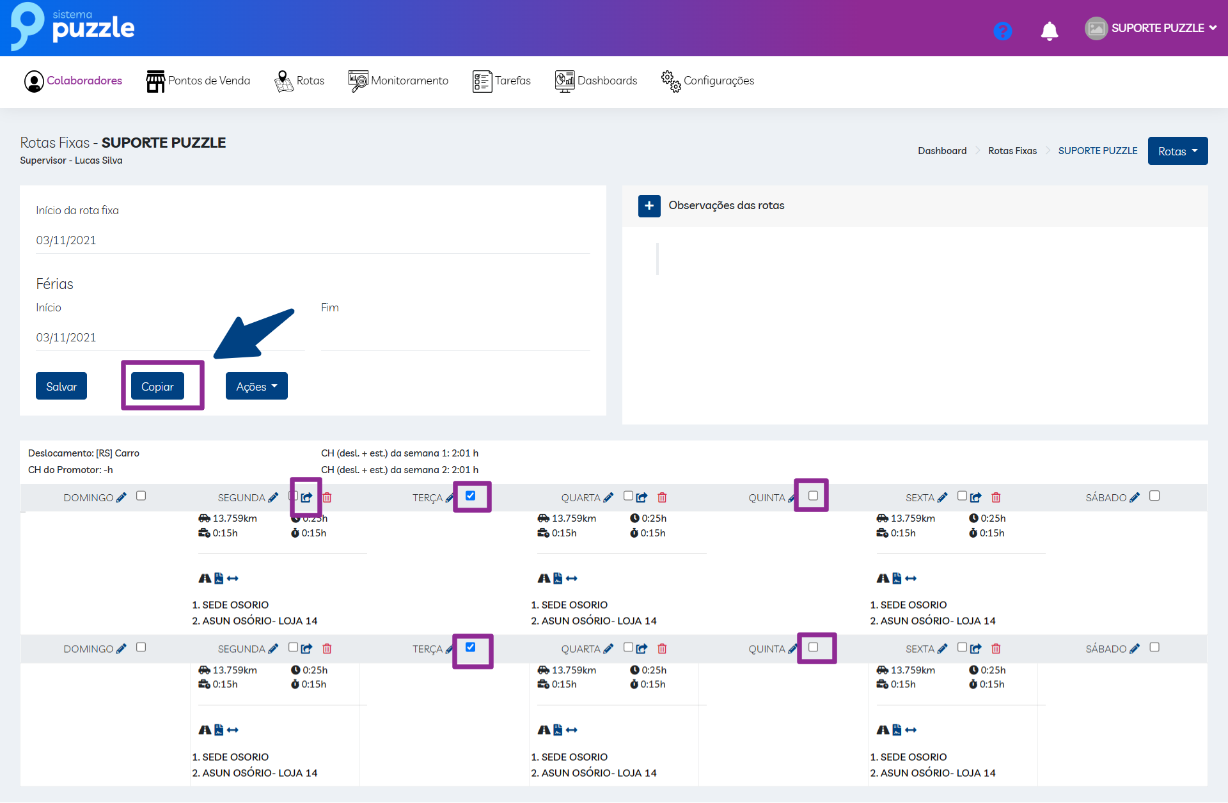The width and height of the screenshot is (1228, 803).
Task: Click the Férias Fim date field
Action: point(455,338)
